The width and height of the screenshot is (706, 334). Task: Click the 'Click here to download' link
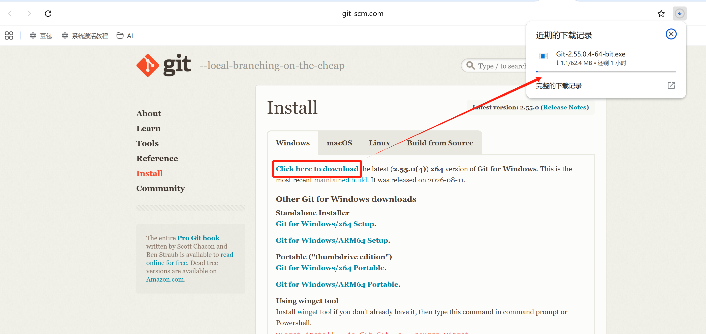(317, 169)
